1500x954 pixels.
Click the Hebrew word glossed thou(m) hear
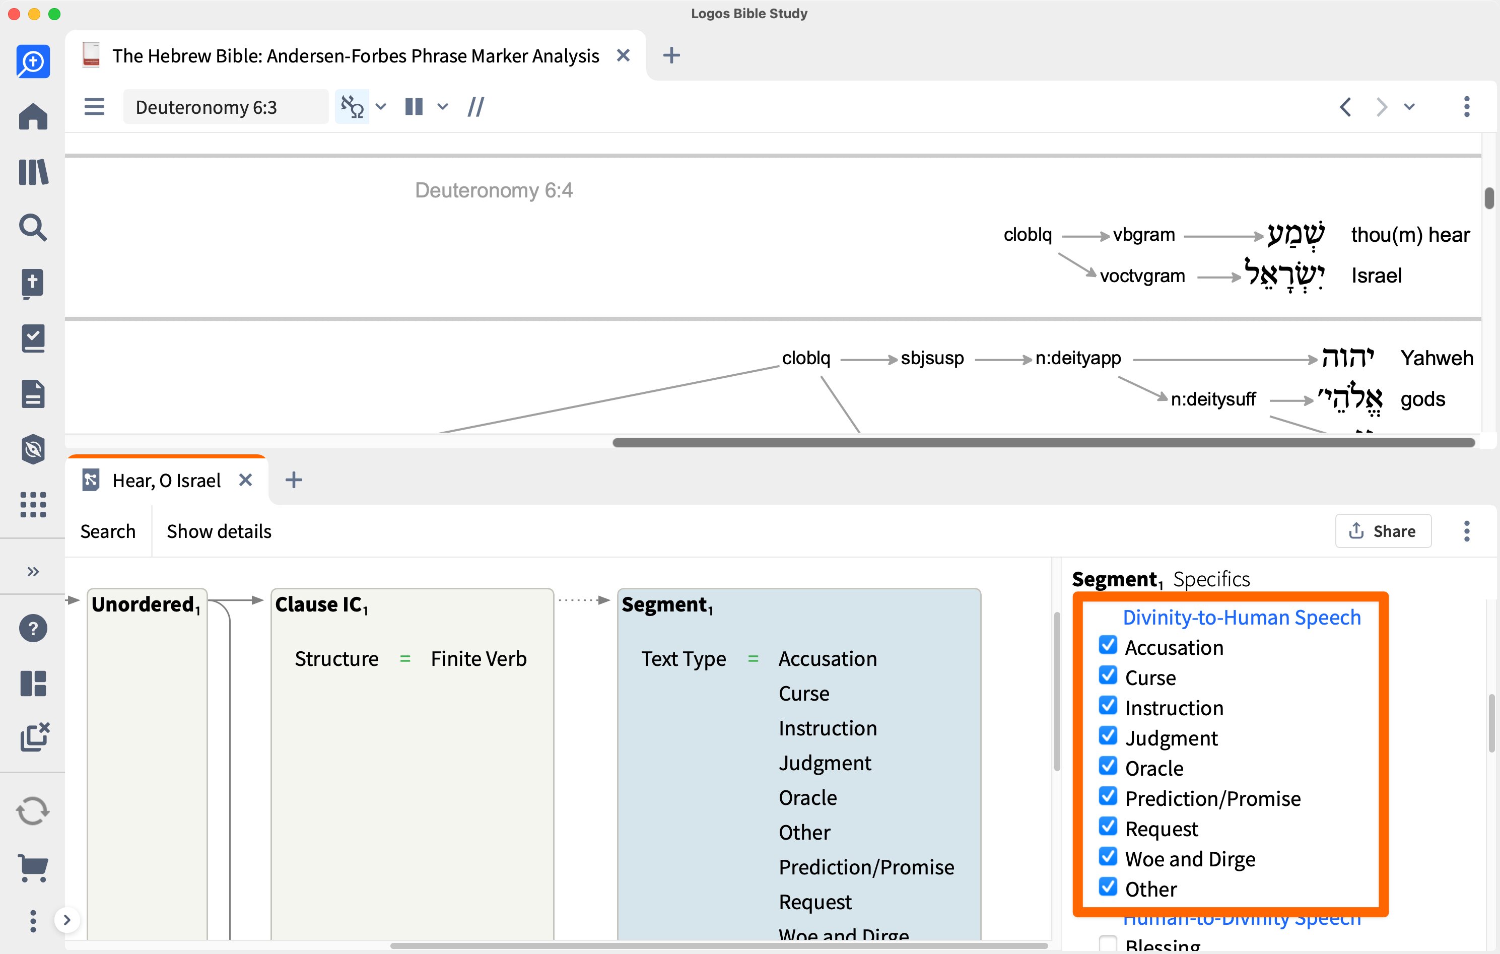[x=1296, y=235]
